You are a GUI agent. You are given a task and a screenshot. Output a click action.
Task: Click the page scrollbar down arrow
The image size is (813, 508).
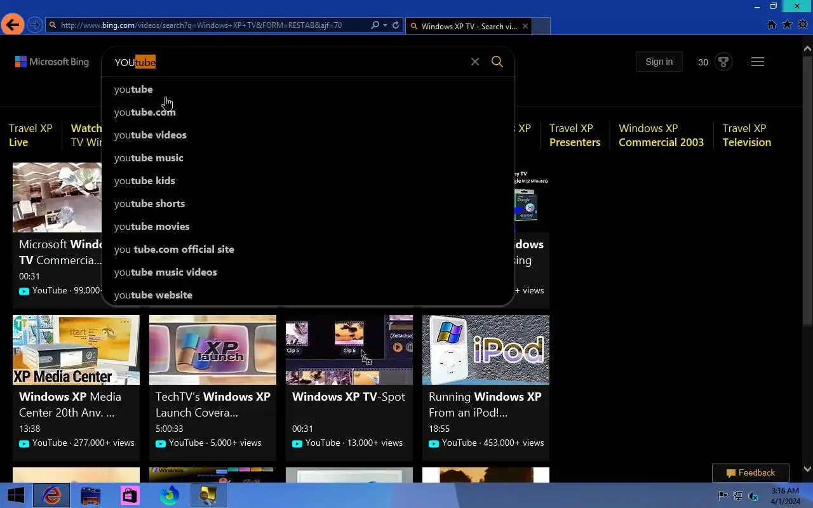tap(807, 469)
